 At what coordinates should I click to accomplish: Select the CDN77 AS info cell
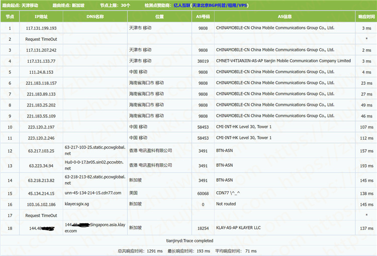[x=229, y=193]
